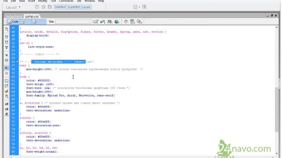The height and width of the screenshot is (158, 282).
Task: Click the vertical scrollbar thumb
Action: [x=277, y=110]
